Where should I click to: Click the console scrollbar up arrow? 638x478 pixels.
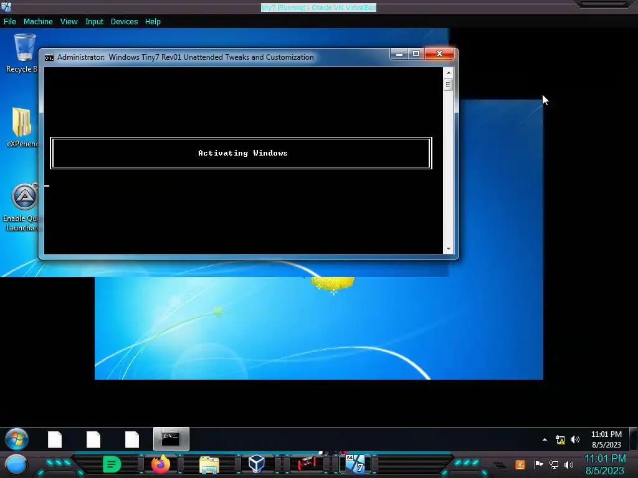click(x=449, y=73)
